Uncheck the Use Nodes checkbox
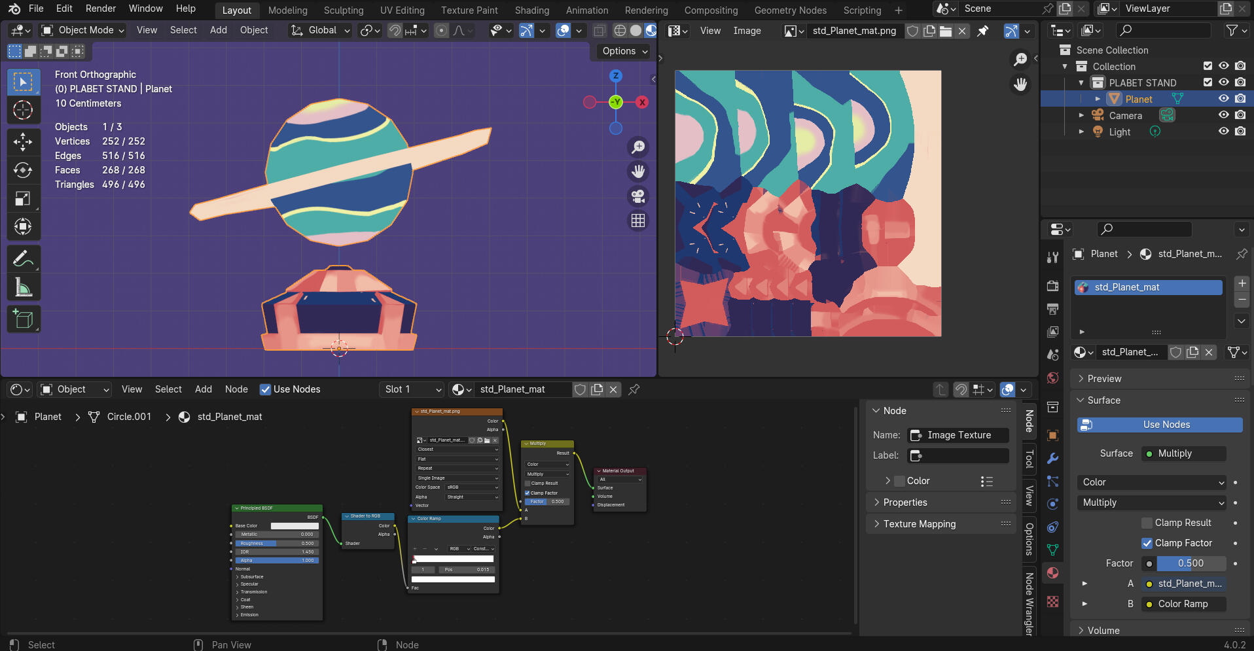 266,389
